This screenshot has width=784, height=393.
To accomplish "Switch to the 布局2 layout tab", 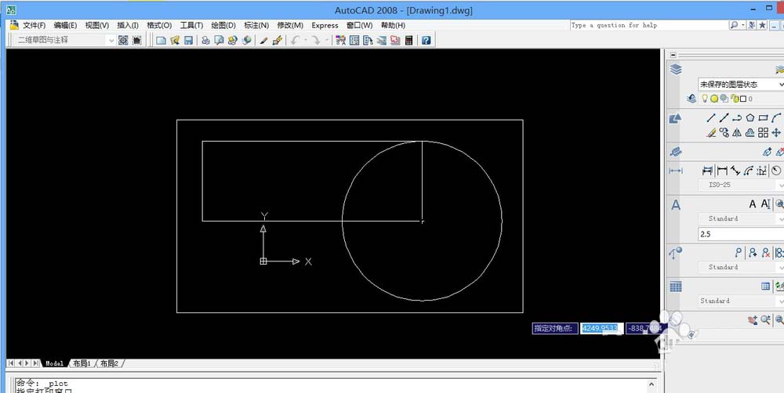I will click(110, 363).
